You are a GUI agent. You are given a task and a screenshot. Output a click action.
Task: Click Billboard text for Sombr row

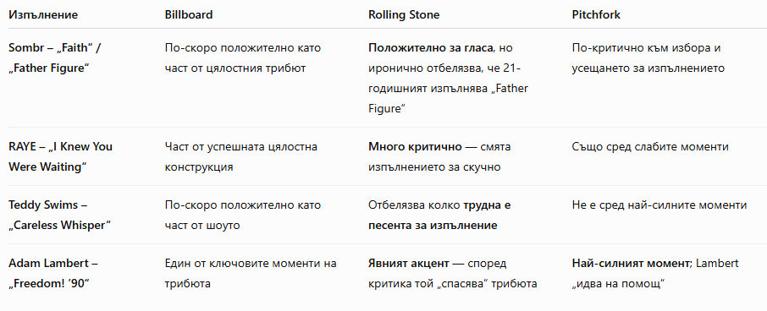pos(243,58)
